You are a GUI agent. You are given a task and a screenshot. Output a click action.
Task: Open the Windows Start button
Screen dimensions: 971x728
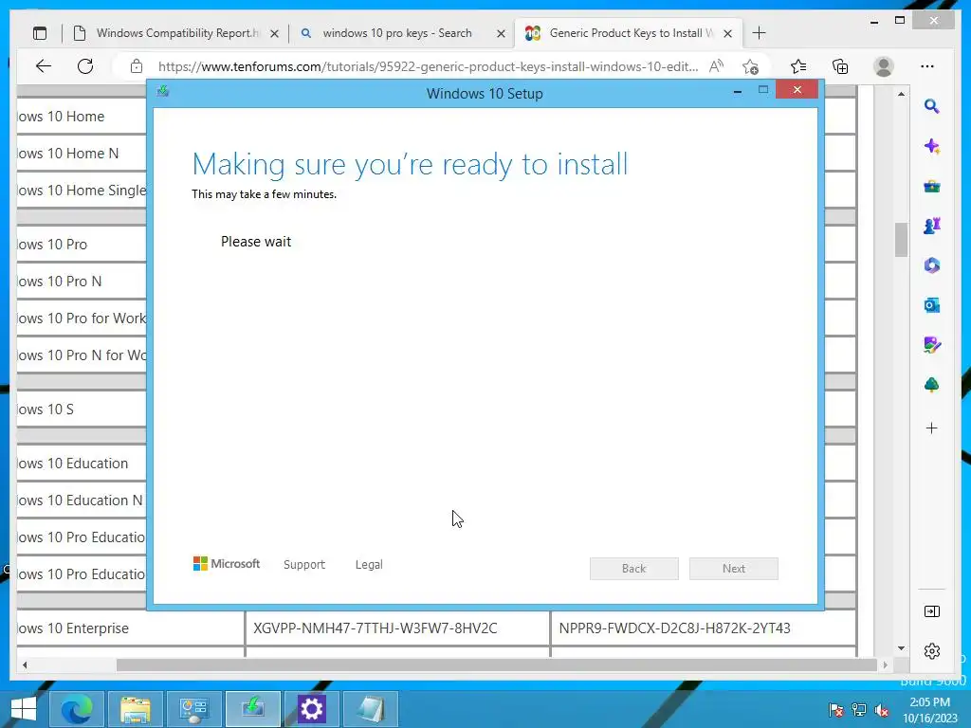click(x=24, y=709)
